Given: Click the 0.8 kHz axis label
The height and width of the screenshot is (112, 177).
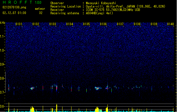Looking at the screenshot, I should tap(3, 78).
